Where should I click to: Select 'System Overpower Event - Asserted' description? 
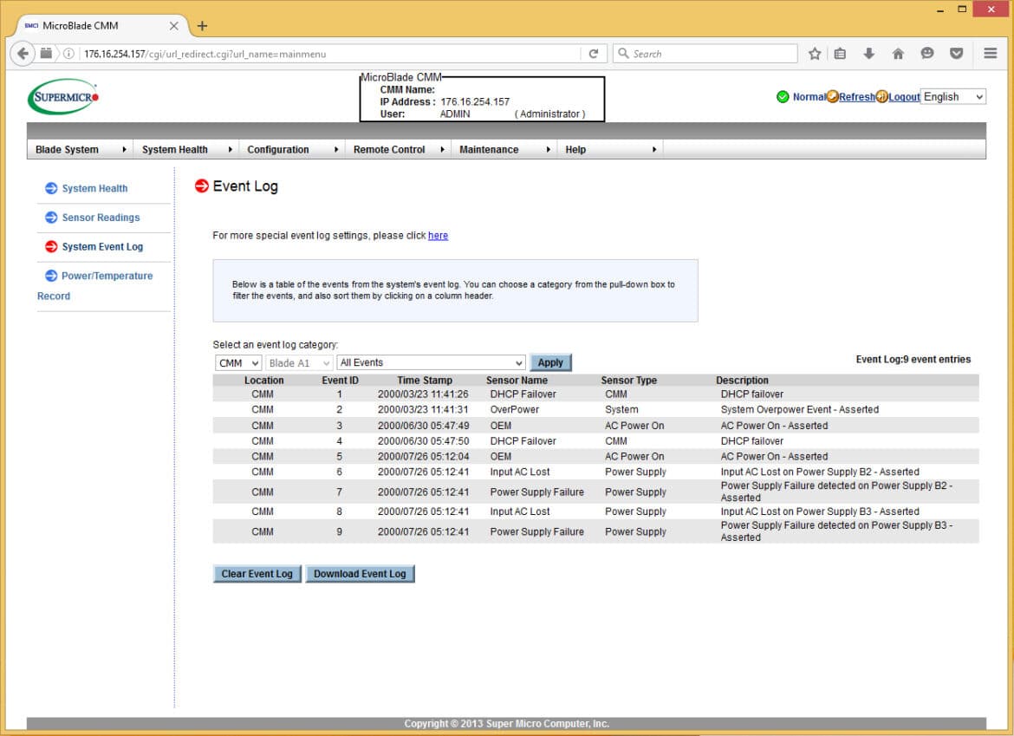(x=799, y=409)
